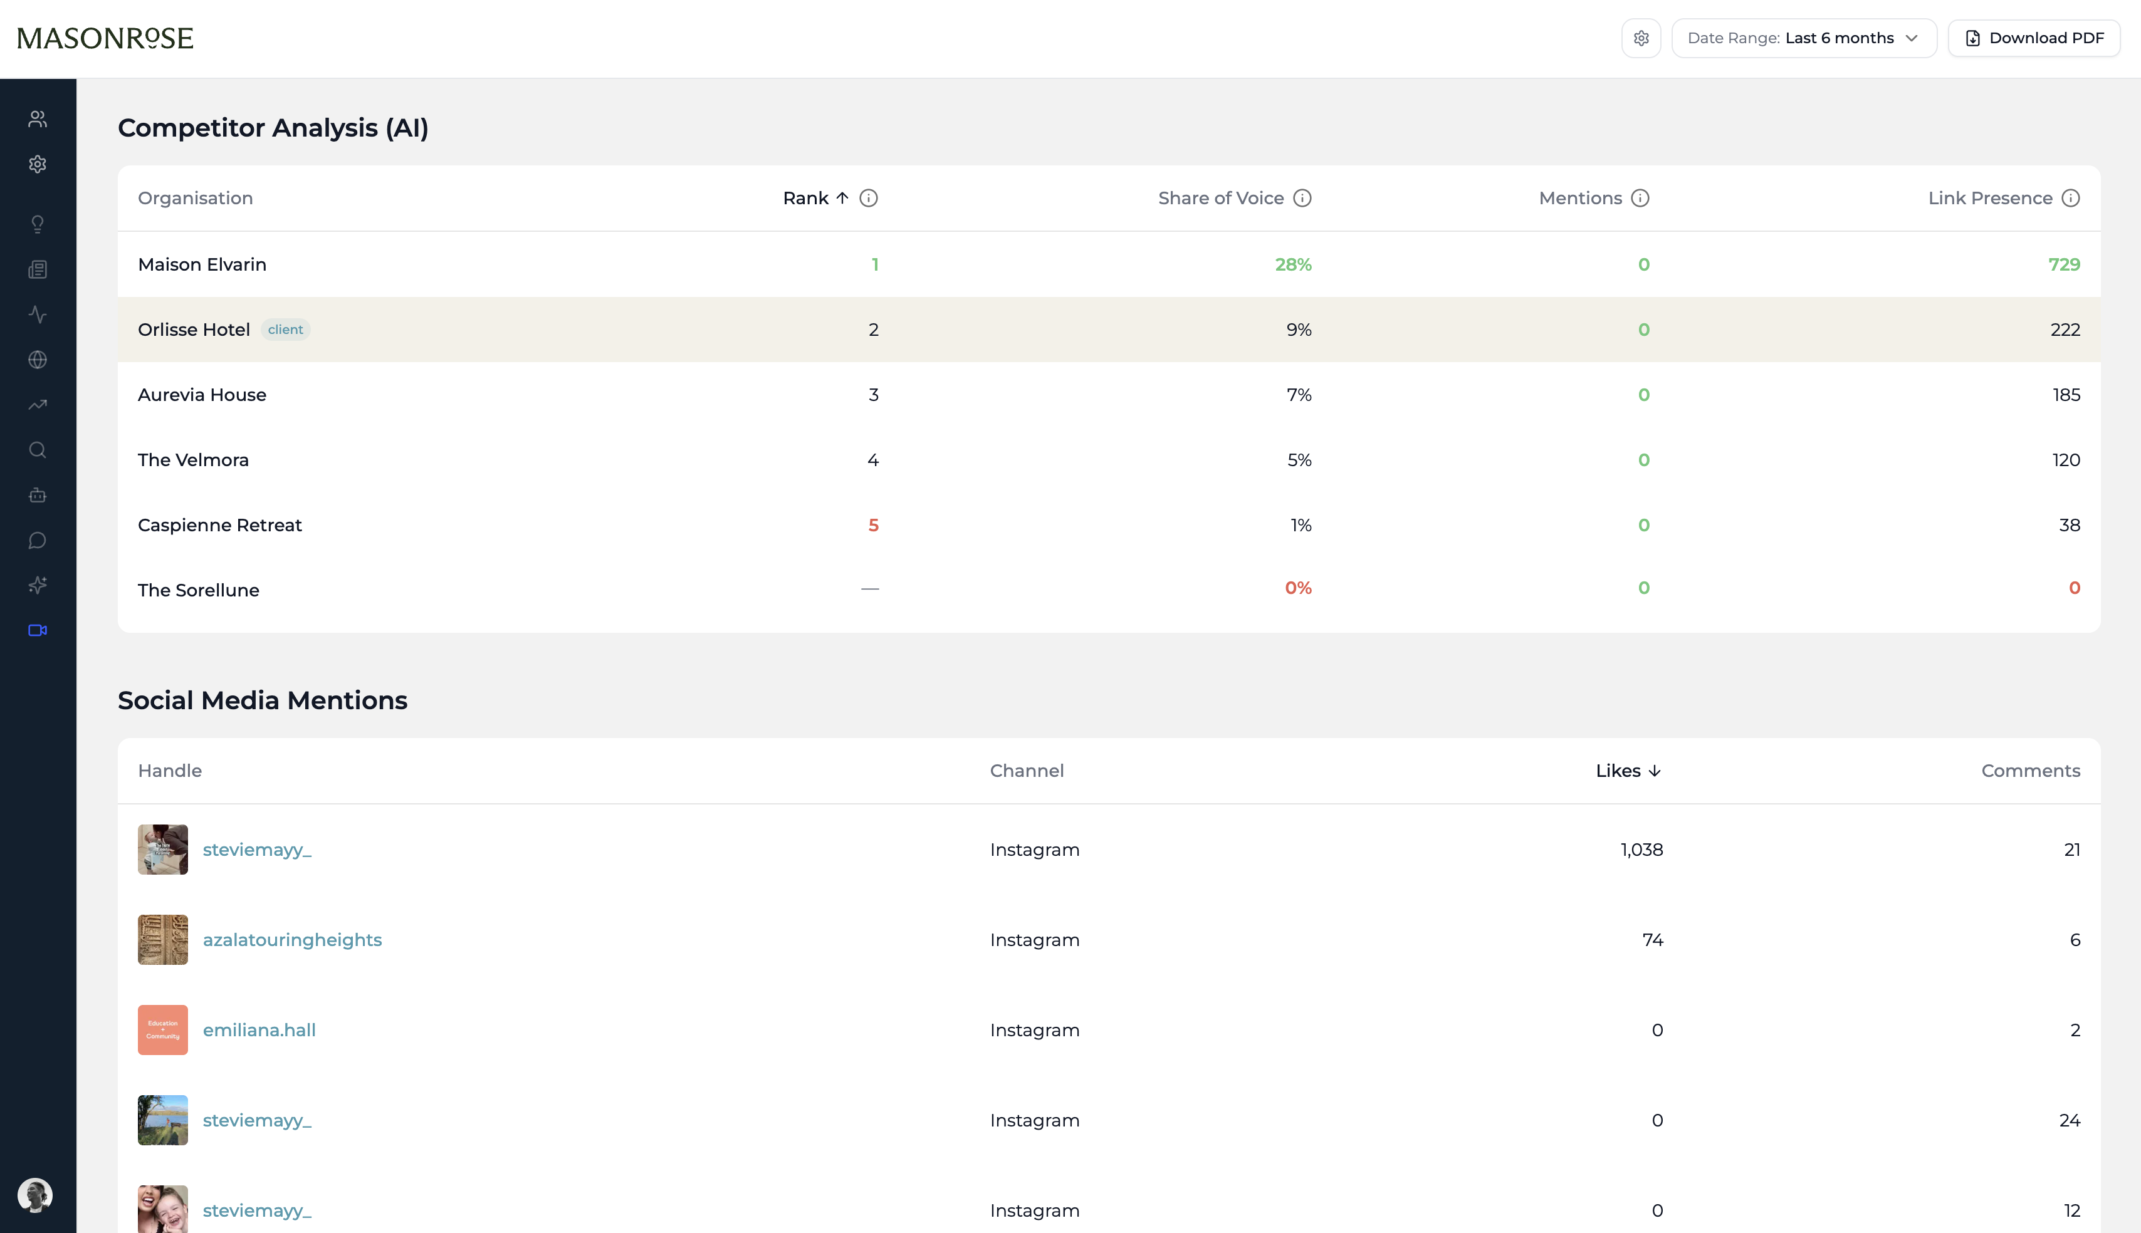Click the Link Presence info icon
2141x1233 pixels.
[x=2071, y=198]
